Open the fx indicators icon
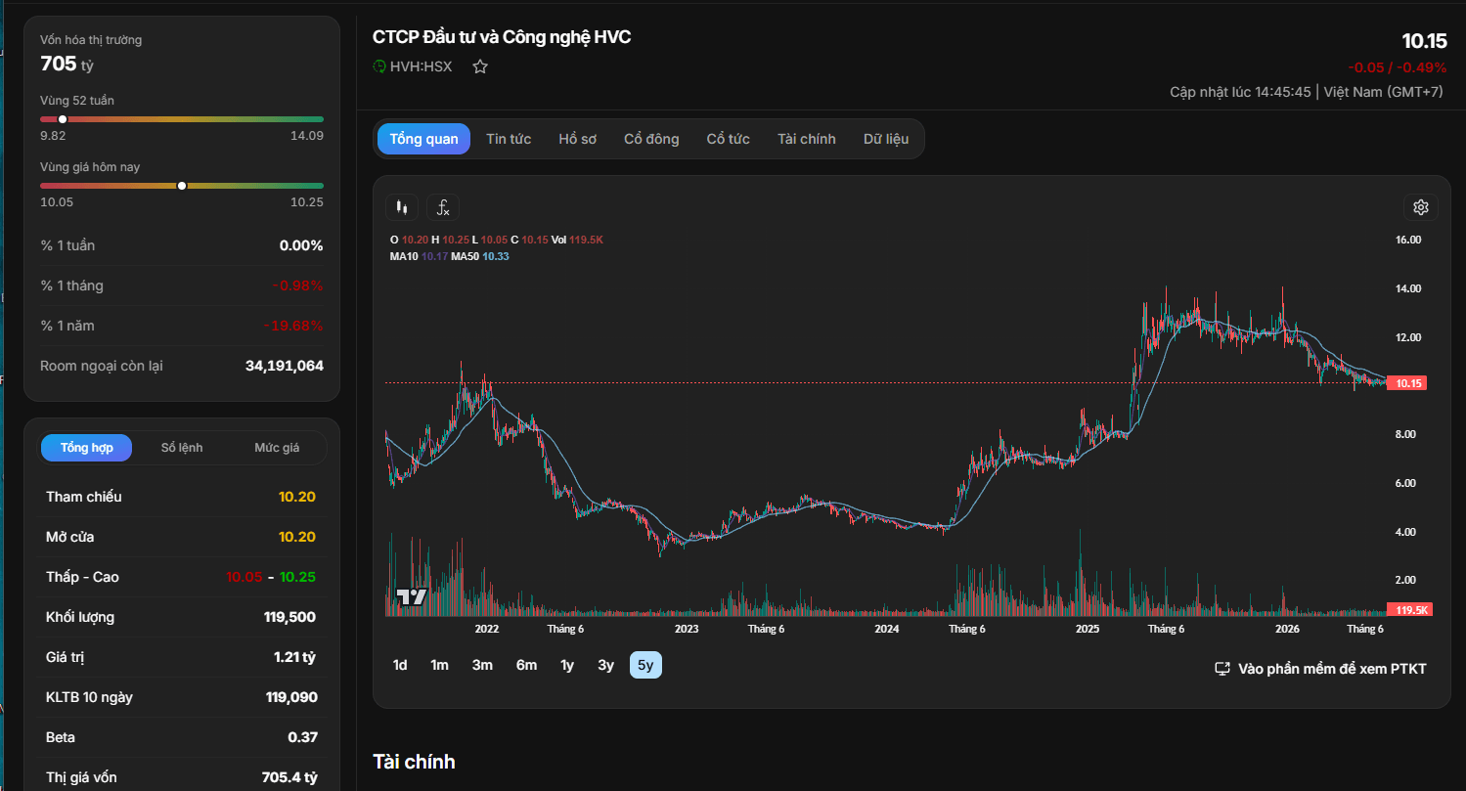The width and height of the screenshot is (1466, 791). point(443,207)
